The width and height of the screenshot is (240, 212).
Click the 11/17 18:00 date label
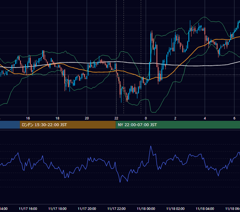(58, 208)
